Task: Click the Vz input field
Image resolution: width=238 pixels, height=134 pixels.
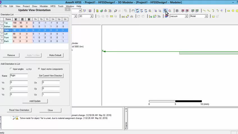Action: tap(19, 94)
